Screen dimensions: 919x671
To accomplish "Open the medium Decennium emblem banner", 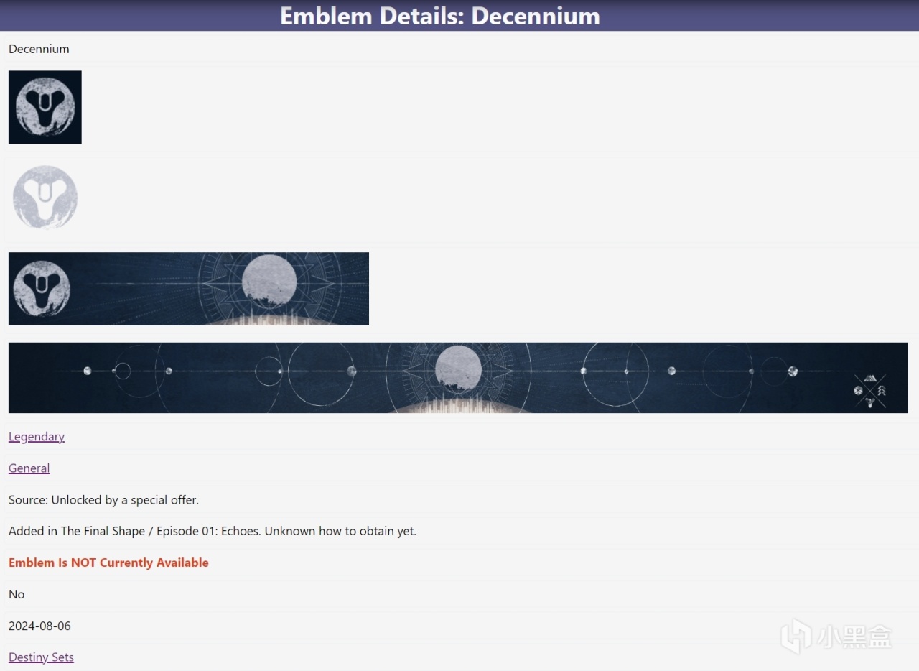I will pos(189,289).
